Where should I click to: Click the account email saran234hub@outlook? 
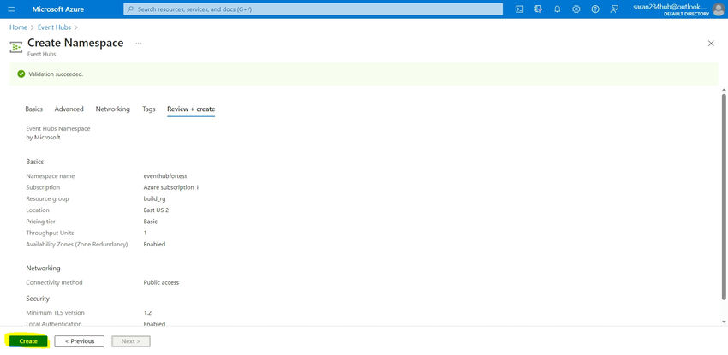click(x=671, y=7)
